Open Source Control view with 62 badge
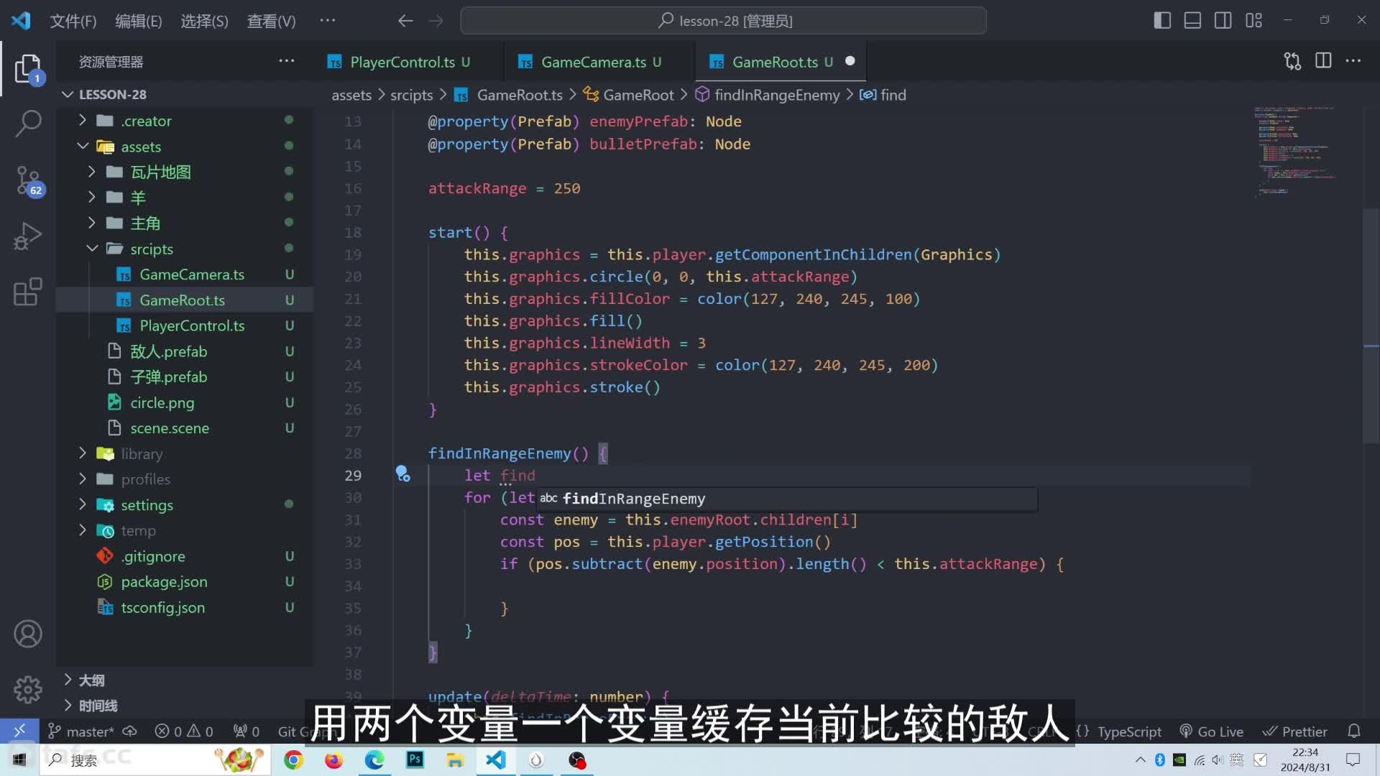Viewport: 1380px width, 776px height. point(29,180)
